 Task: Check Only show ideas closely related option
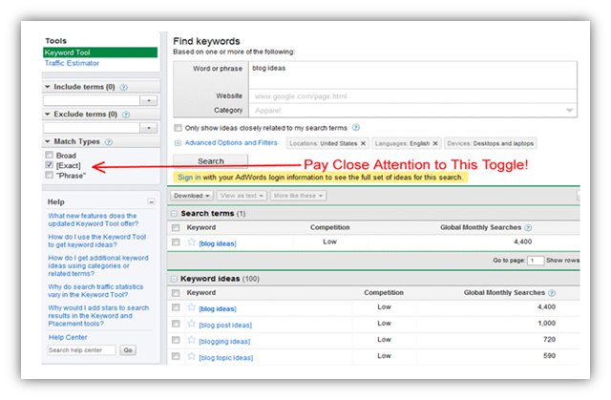click(179, 128)
